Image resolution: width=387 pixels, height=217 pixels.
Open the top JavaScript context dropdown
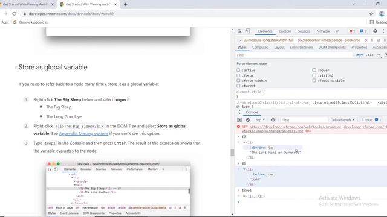260,120
